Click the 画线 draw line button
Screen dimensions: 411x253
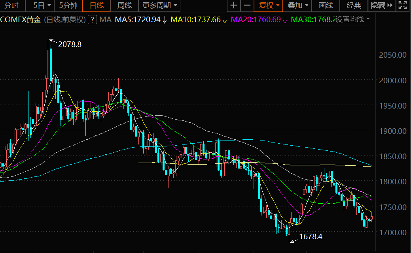[x=326, y=6]
